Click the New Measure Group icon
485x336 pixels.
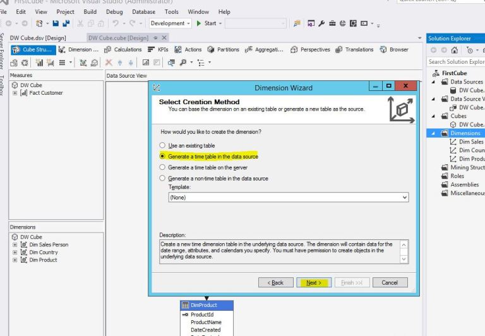click(50, 63)
